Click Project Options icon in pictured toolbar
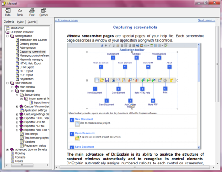The image size is (222, 172). coord(160,80)
